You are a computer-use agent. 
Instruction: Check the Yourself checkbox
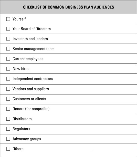[x=8, y=19]
